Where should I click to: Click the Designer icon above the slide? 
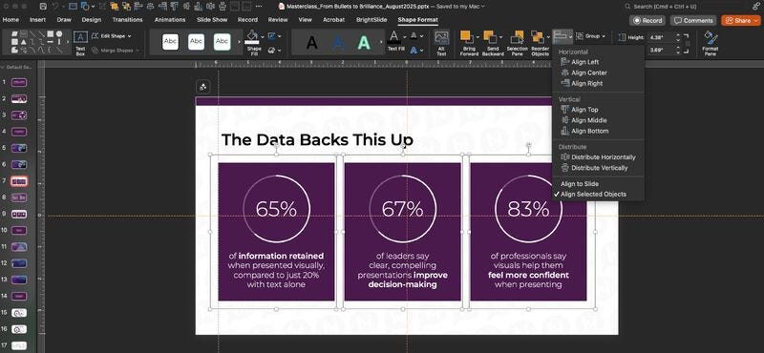click(x=203, y=87)
